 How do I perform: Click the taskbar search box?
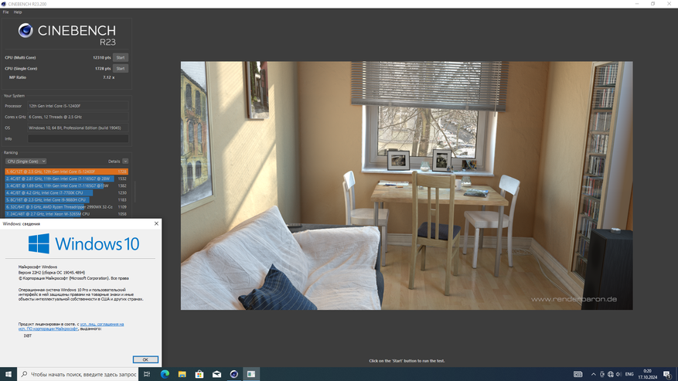pyautogui.click(x=78, y=374)
